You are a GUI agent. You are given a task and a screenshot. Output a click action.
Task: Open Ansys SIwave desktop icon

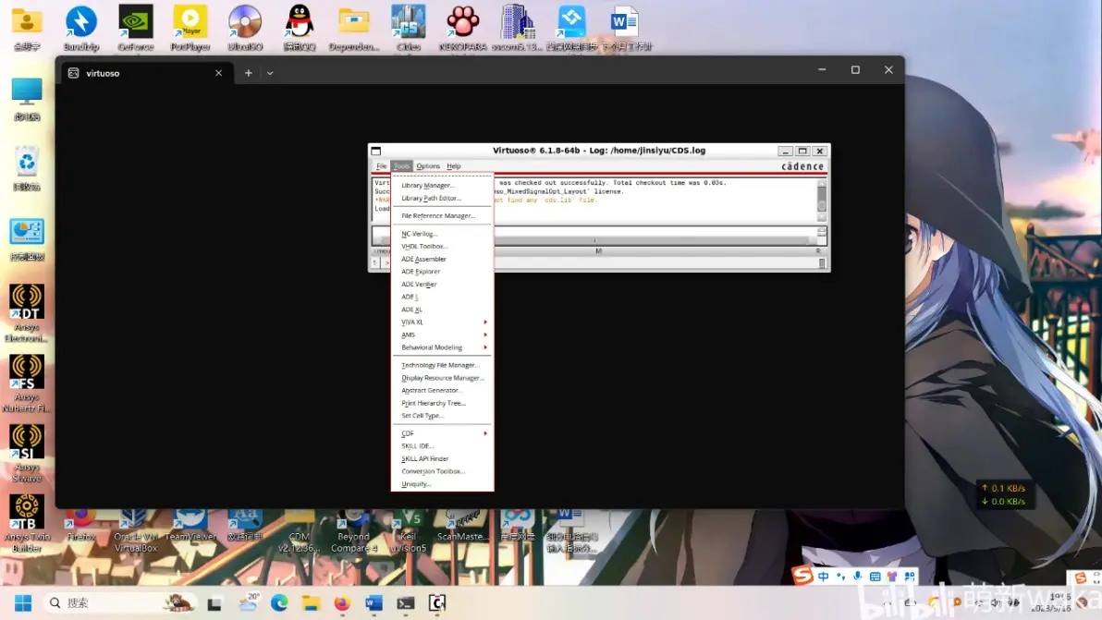coord(27,454)
